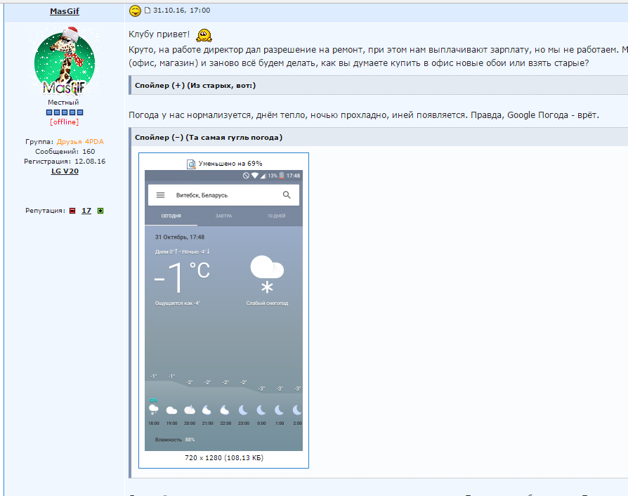Click the 'Уменьшено на 69%' label

(x=230, y=164)
